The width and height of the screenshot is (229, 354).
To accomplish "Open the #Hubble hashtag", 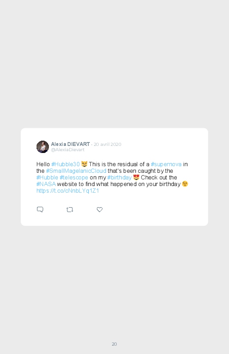I will click(47, 178).
